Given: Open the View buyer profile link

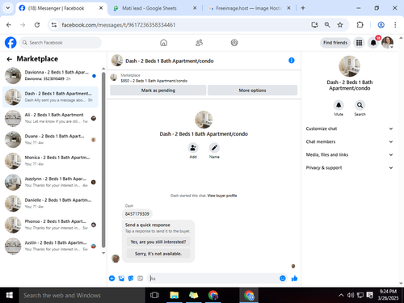Looking at the screenshot, I should coord(222,196).
